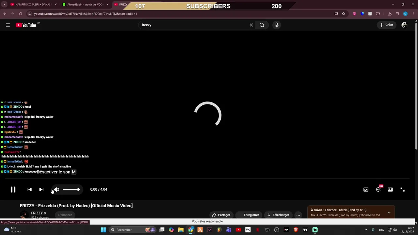Reload the current page
This screenshot has height=235, width=418.
pos(20,14)
